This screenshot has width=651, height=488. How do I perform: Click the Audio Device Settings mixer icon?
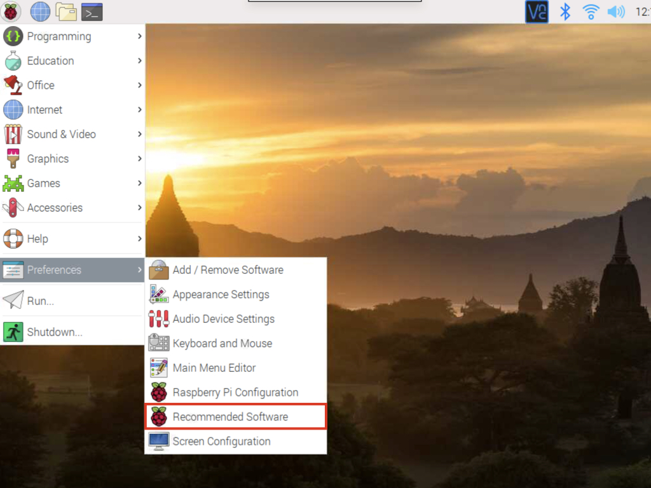158,319
